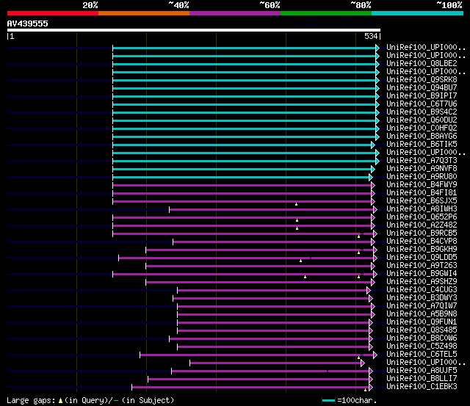
Task: Click the yellow gap marker under the Q652P6 bar
Action: tap(297, 220)
